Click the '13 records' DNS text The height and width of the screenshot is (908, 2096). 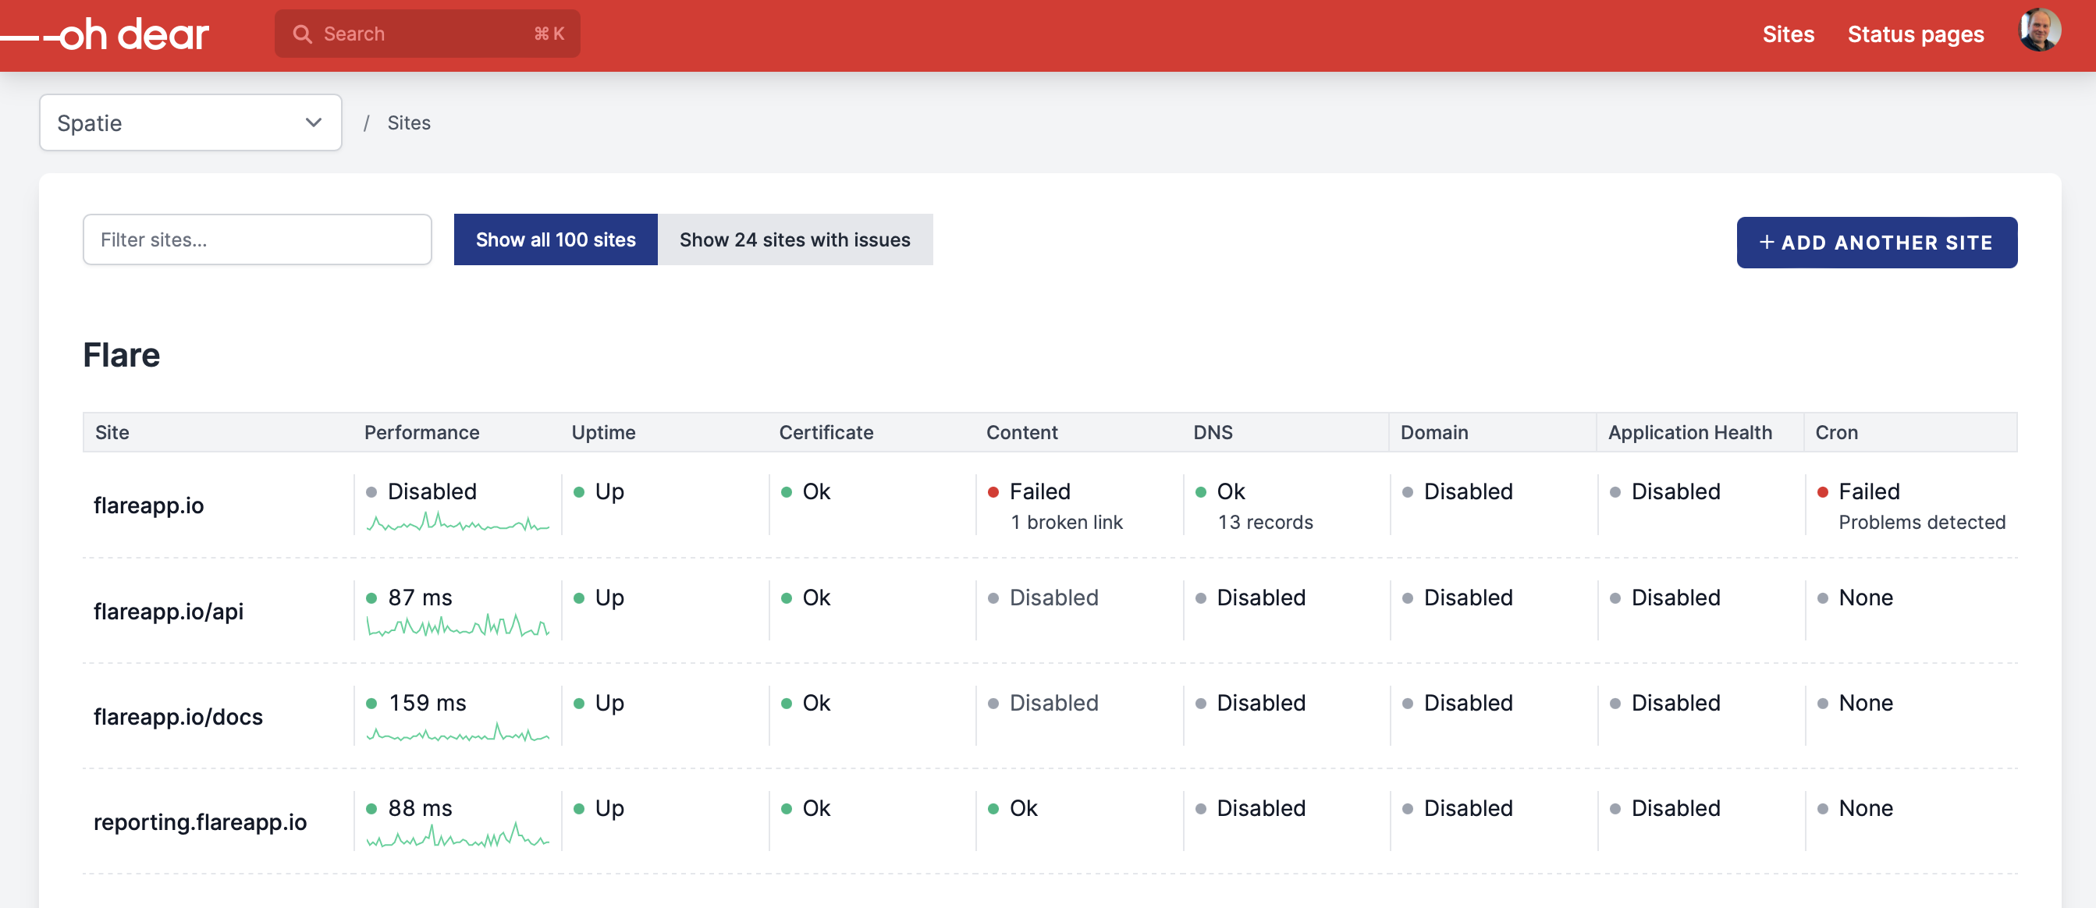click(1265, 523)
